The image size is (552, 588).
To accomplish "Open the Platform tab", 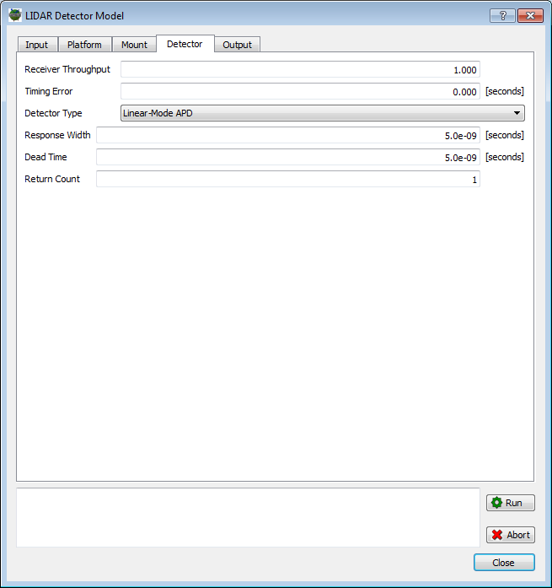I will click(84, 45).
